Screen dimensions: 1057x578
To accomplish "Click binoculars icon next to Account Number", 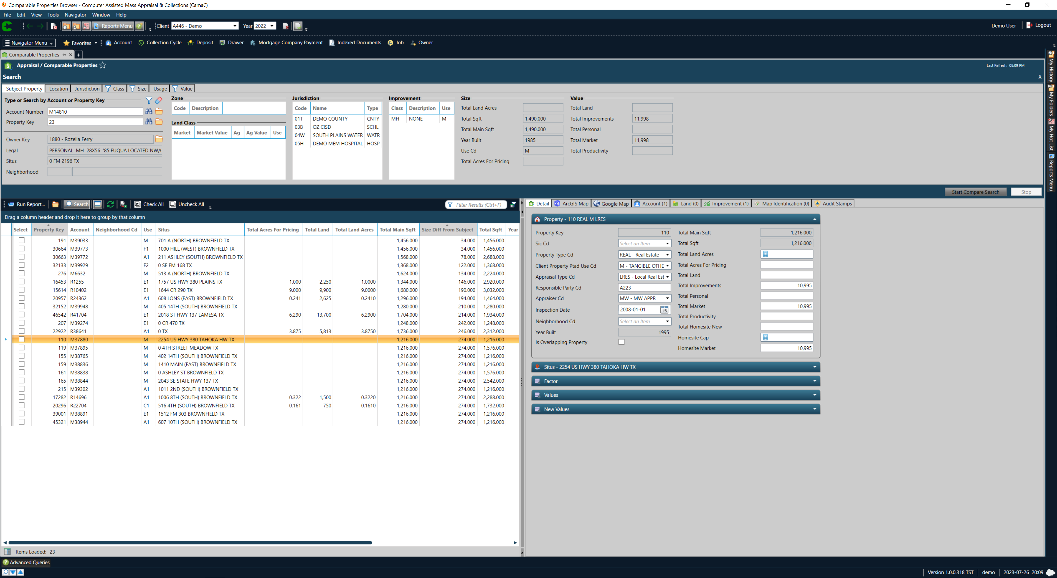I will pos(149,111).
